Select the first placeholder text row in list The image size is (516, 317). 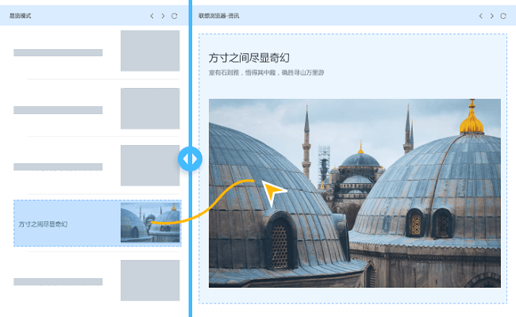(x=58, y=52)
